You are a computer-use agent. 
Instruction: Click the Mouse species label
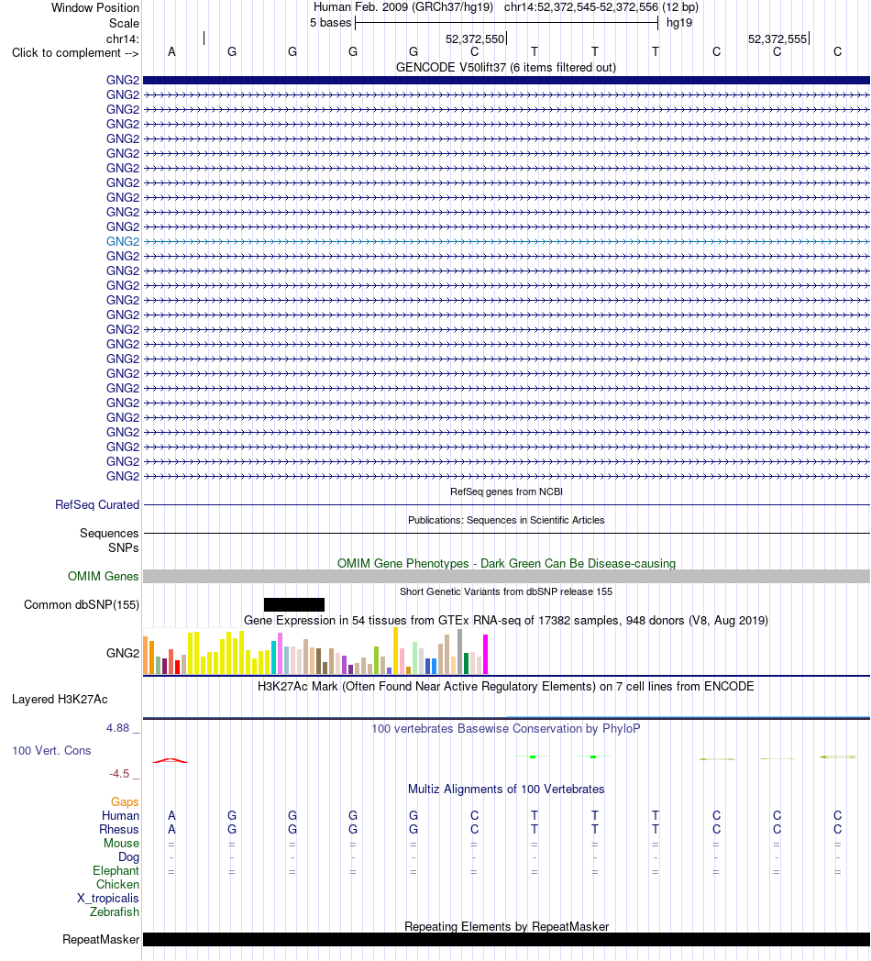pyautogui.click(x=121, y=844)
